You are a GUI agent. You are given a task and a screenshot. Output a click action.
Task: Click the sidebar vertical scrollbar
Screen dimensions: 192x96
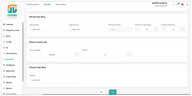point(23,52)
